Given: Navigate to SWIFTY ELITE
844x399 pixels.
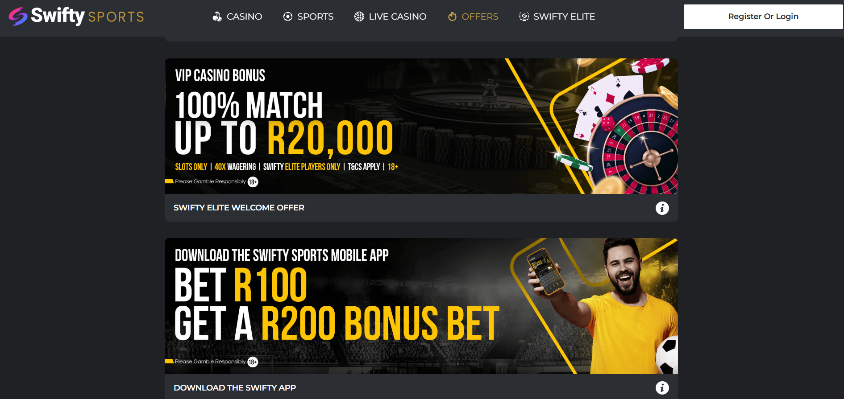Looking at the screenshot, I should (x=564, y=16).
